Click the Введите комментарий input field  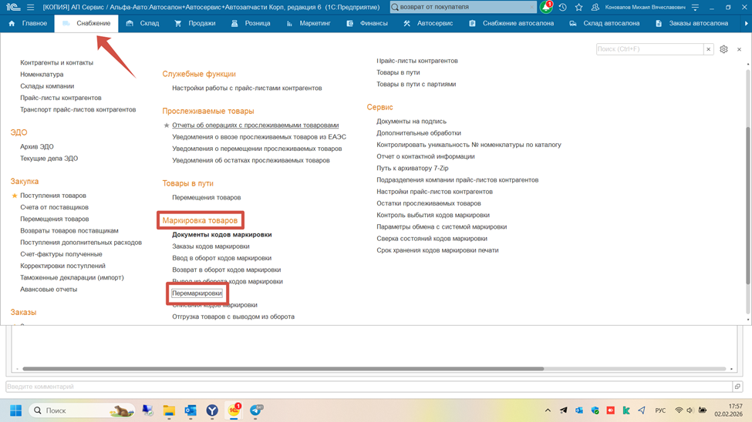368,387
